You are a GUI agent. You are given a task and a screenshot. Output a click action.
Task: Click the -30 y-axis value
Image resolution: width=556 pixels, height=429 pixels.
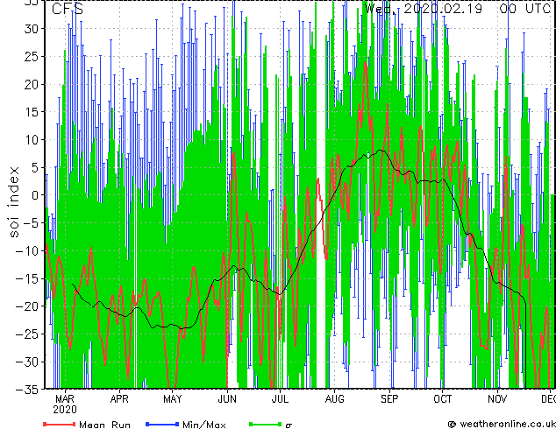click(x=27, y=362)
